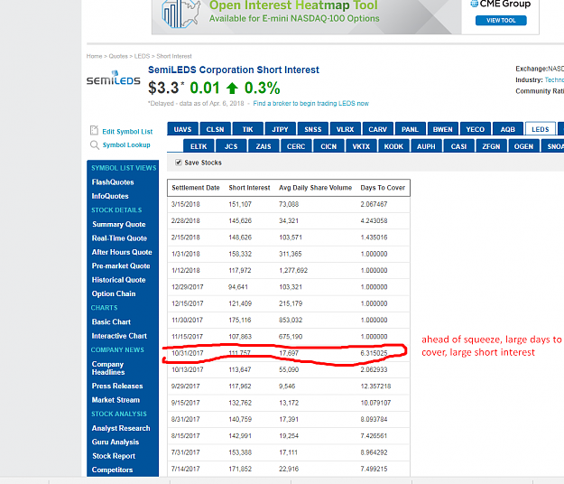Click average volume value 1,277,692

(293, 271)
